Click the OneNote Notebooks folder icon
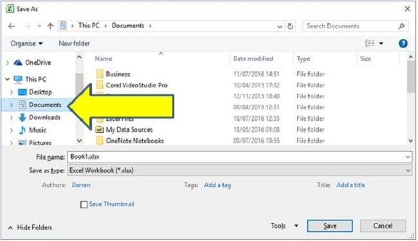Image resolution: width=418 pixels, height=241 pixels. point(100,140)
